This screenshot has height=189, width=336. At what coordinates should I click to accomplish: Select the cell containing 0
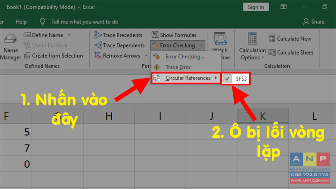pyautogui.click(x=16, y=164)
